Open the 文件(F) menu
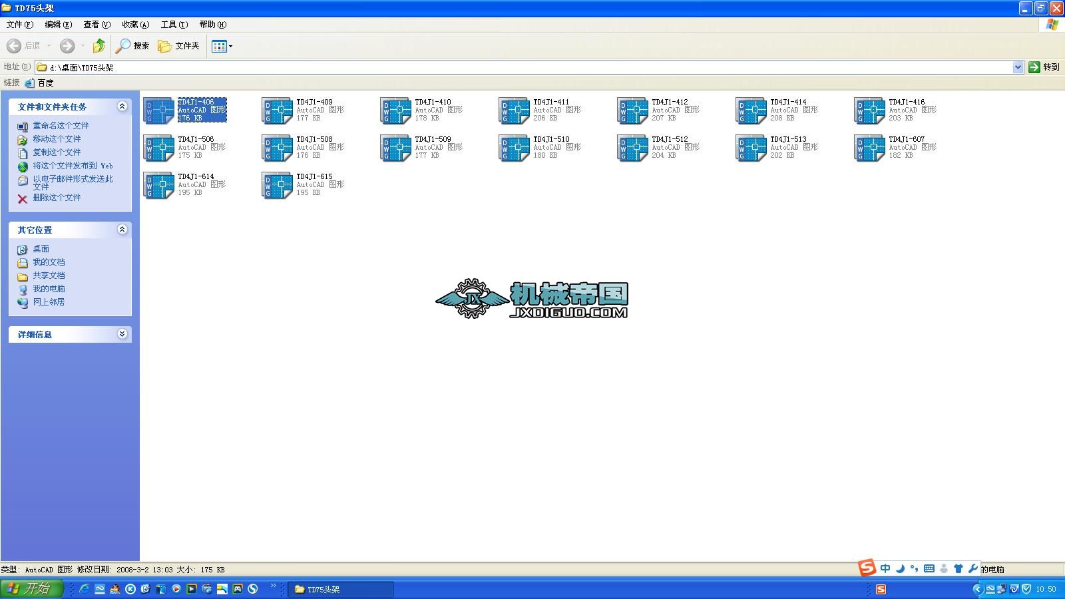This screenshot has width=1065, height=599. (20, 25)
